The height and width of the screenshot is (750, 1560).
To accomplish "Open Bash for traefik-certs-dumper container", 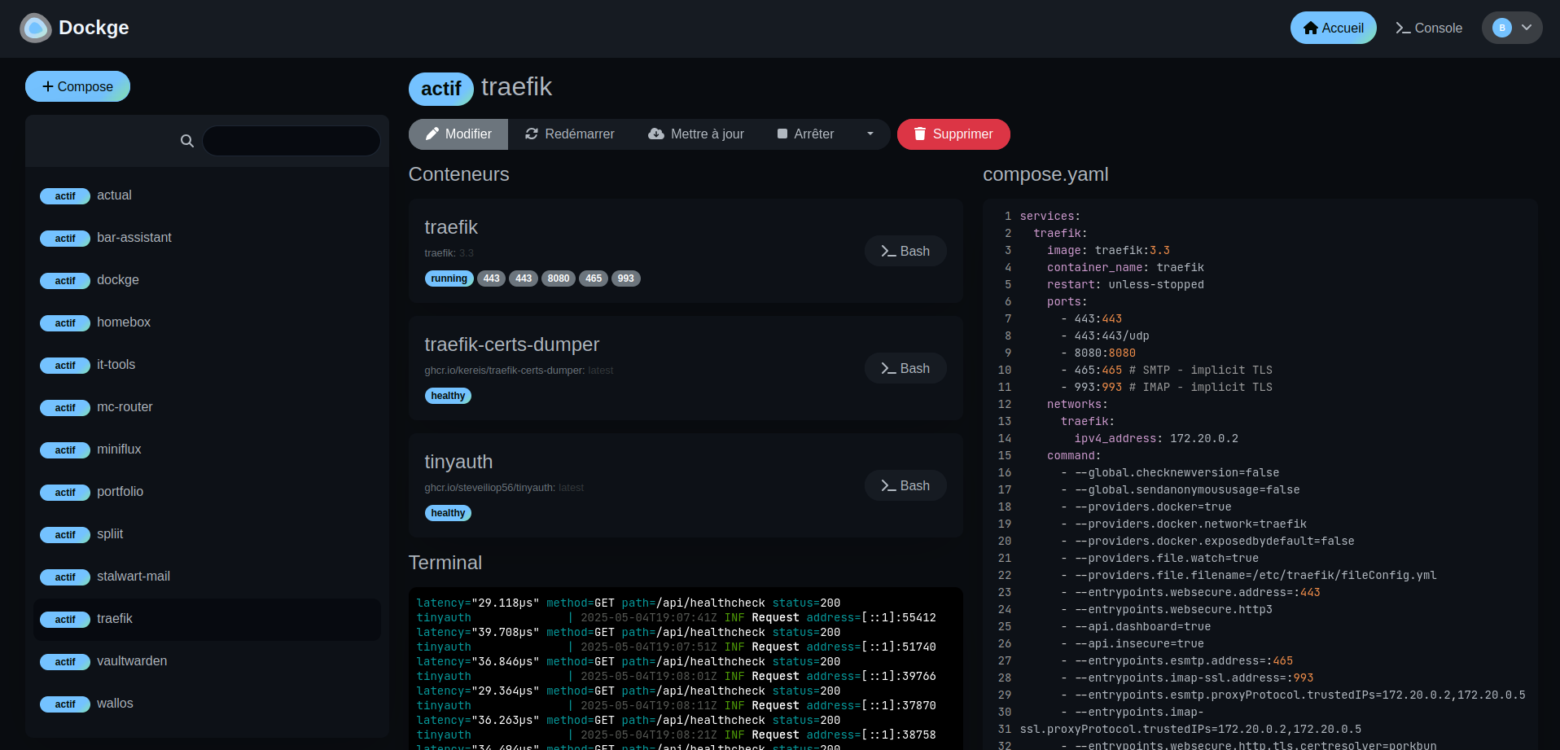I will click(x=905, y=368).
